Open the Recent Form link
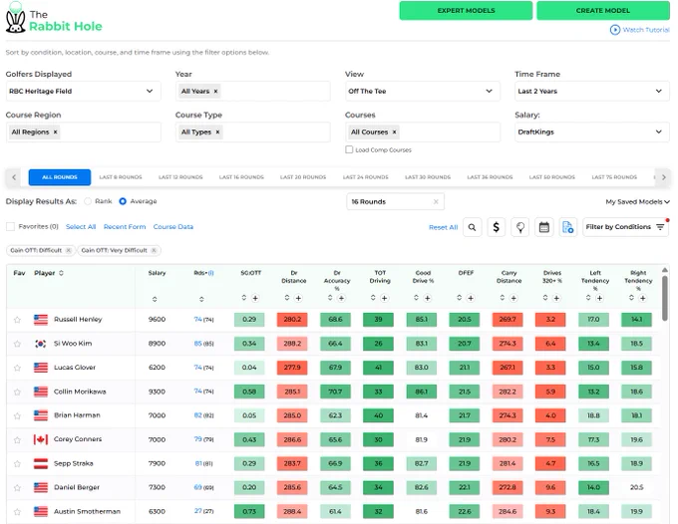The height and width of the screenshot is (524, 678). 125,227
